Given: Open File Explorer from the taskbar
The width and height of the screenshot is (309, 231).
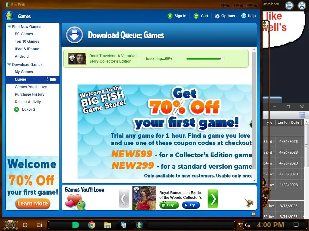Looking at the screenshot, I should click(x=108, y=225).
